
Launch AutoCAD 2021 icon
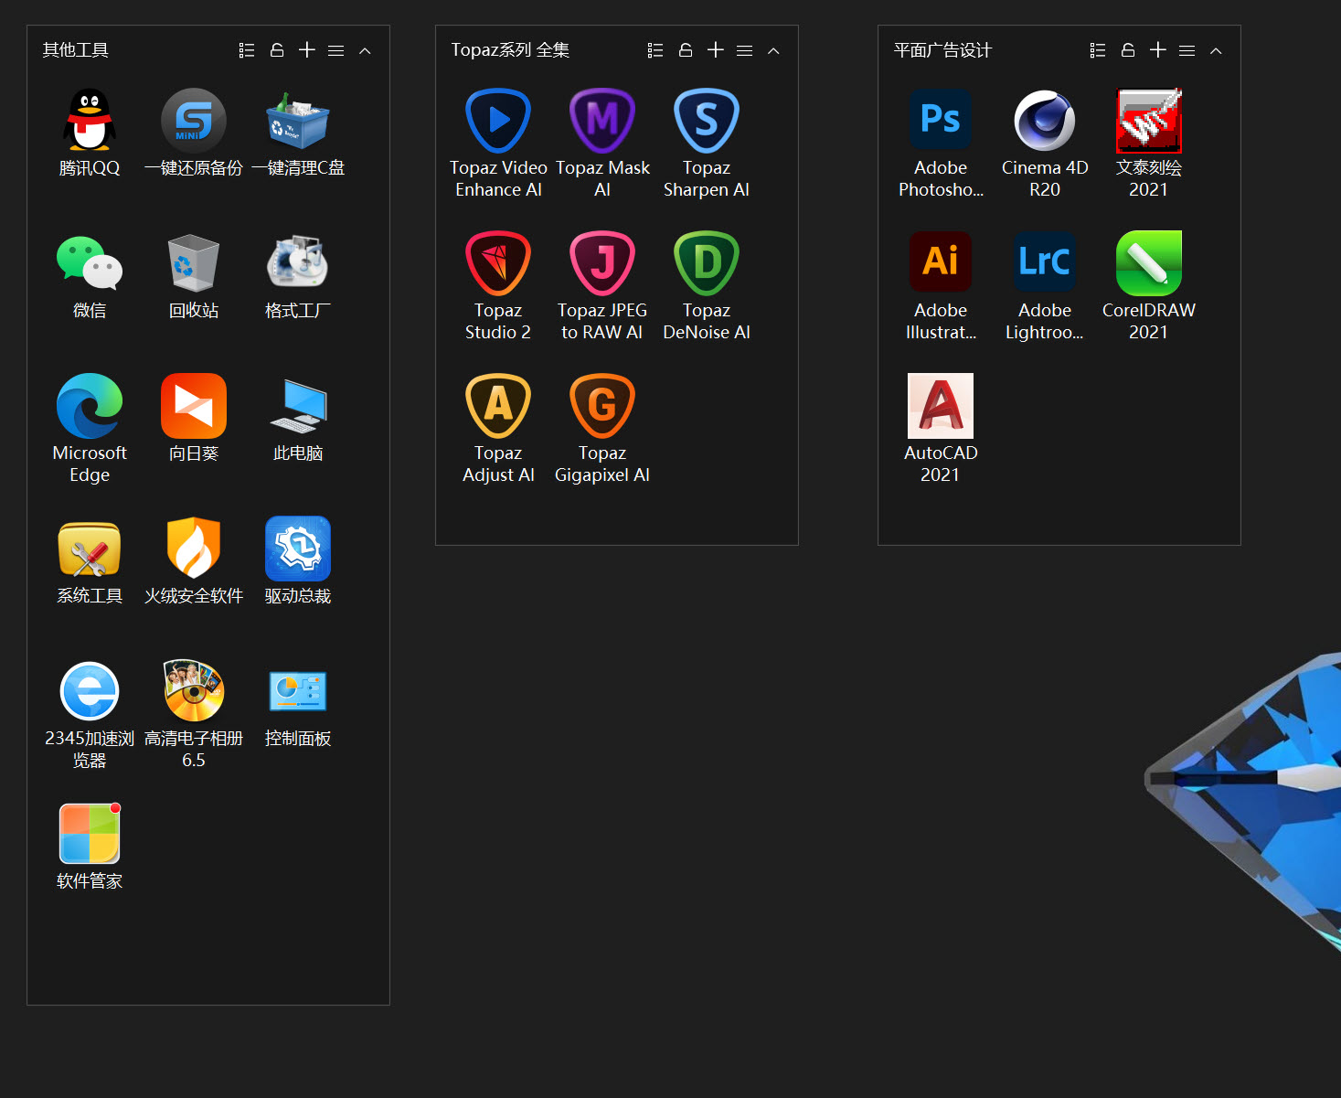pyautogui.click(x=941, y=406)
